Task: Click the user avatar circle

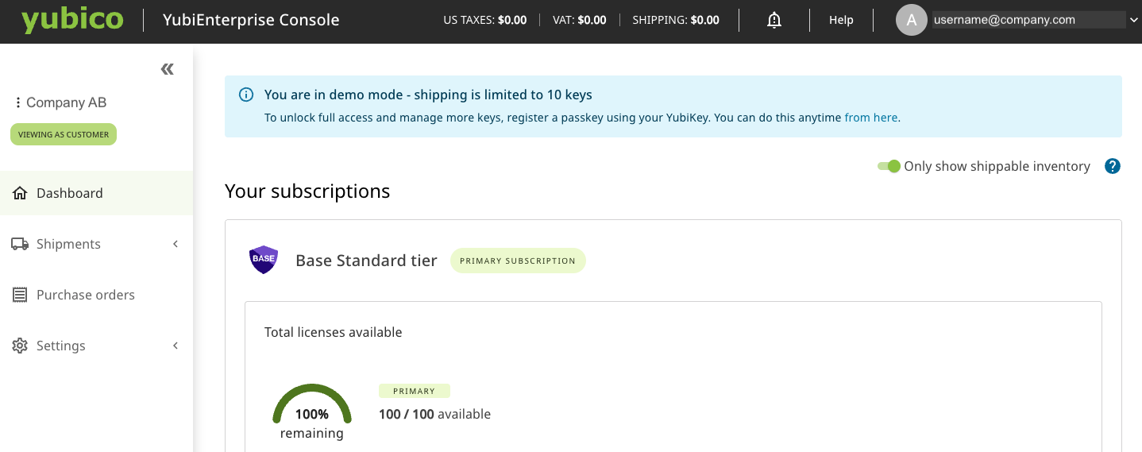Action: pos(912,21)
